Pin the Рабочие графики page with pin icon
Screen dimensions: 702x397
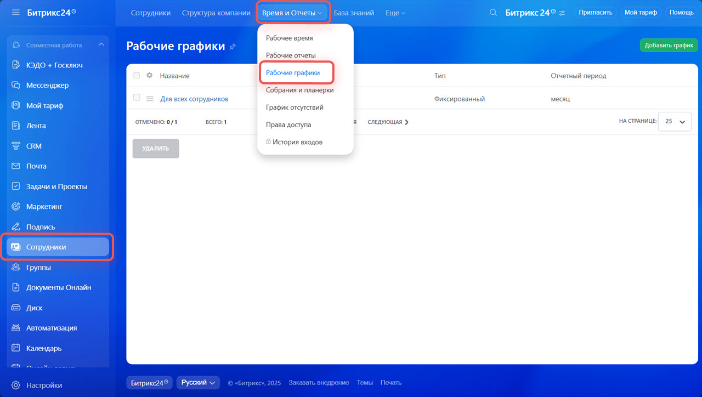coord(233,47)
